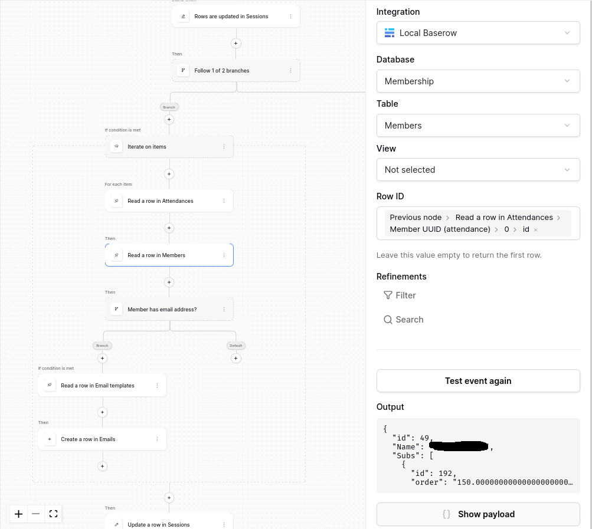This screenshot has height=529, width=592.
Task: Add node under the Default branch
Action: 236,358
